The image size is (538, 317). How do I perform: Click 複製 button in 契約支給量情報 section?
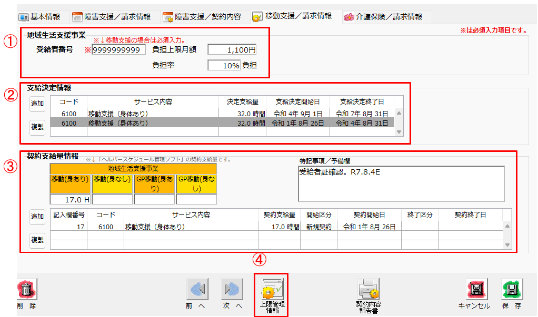click(x=37, y=240)
